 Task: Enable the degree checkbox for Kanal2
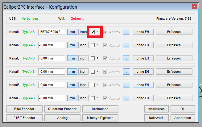pos(93,45)
